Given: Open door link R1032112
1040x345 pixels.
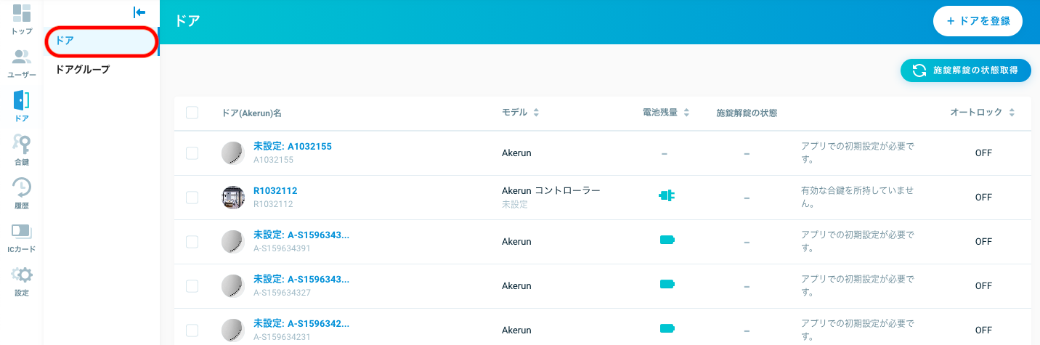Looking at the screenshot, I should click(x=275, y=191).
